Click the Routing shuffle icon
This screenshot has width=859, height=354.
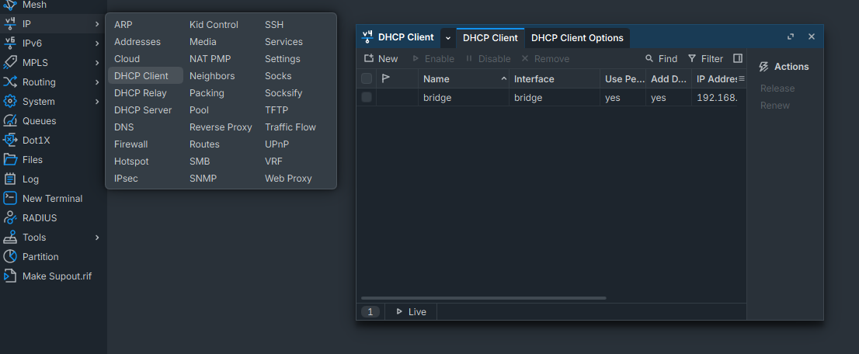10,82
